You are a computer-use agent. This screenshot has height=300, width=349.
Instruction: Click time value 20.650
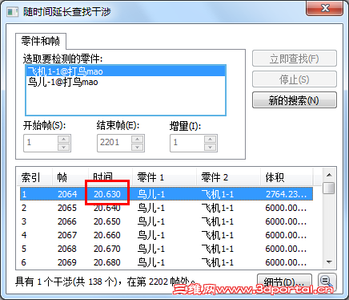107,221
